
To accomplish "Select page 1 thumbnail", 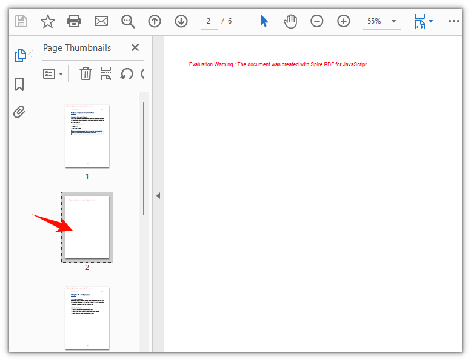I will [87, 136].
